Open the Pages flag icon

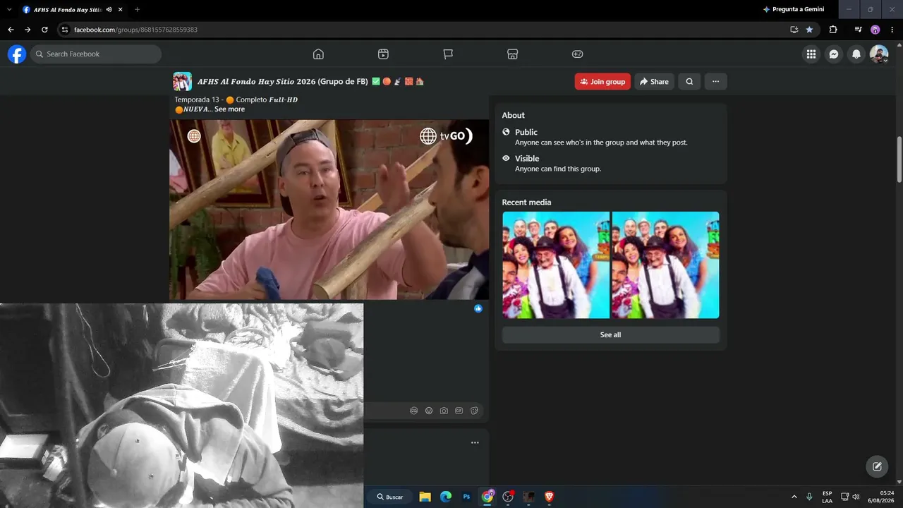click(x=448, y=54)
